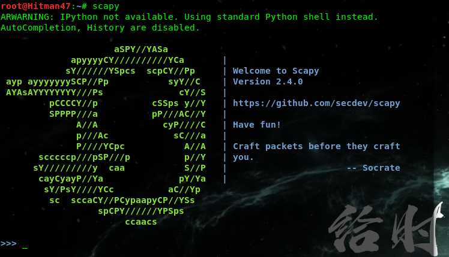Click the gray calligraphy watermark characters
The width and height of the screenshot is (449, 257).
click(387, 228)
